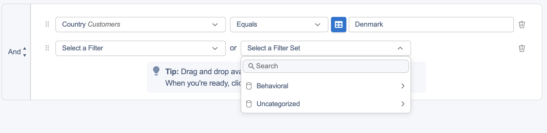Grab the drag handle on the Country row
This screenshot has width=547, height=133.
(x=47, y=24)
